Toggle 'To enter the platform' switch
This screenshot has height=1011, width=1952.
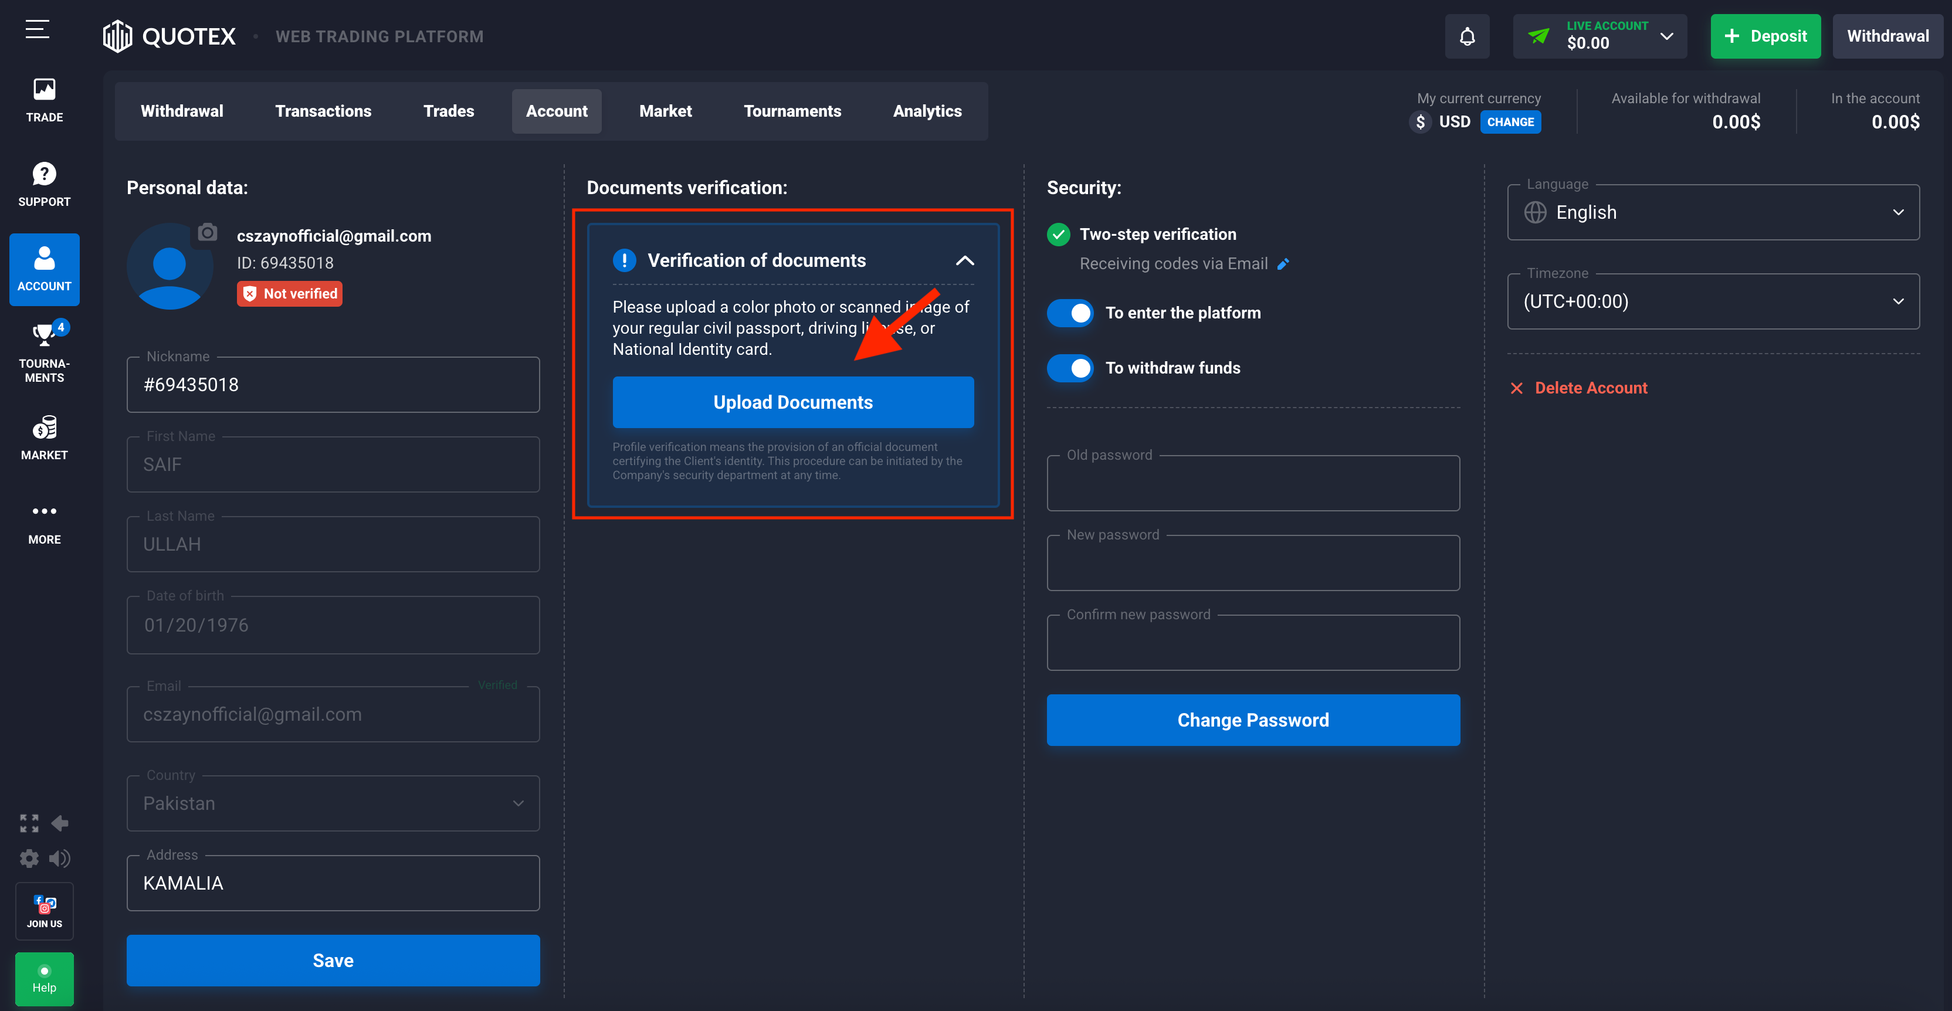(1070, 313)
